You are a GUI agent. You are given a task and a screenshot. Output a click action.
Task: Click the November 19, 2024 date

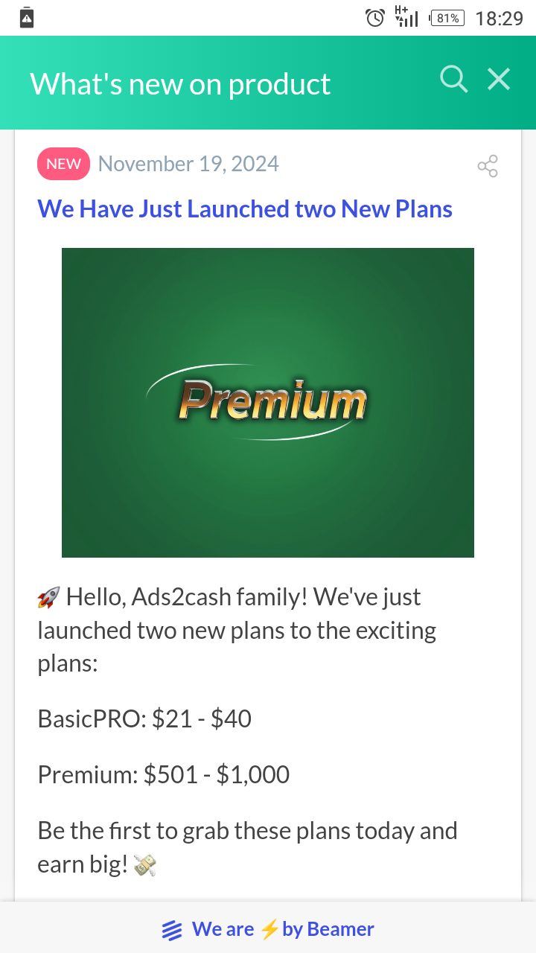coord(188,164)
